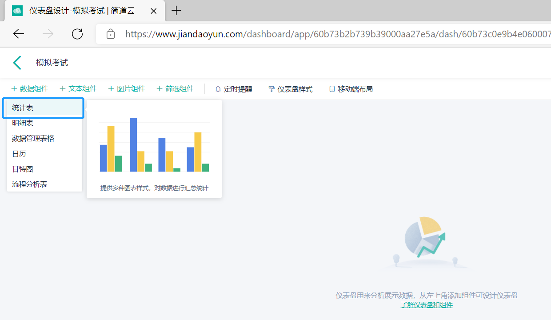Viewport: 551px width, 320px height.
Task: Switch to the 仪表盘设计-模拟考试 browser tab
Action: pyautogui.click(x=84, y=11)
